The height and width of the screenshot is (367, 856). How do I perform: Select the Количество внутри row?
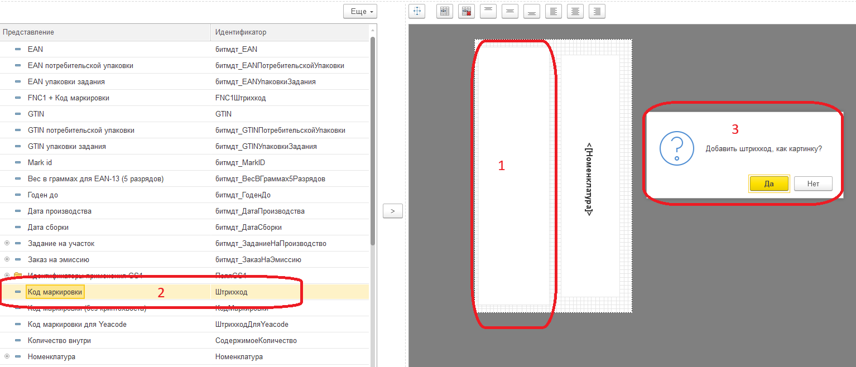[x=184, y=340]
